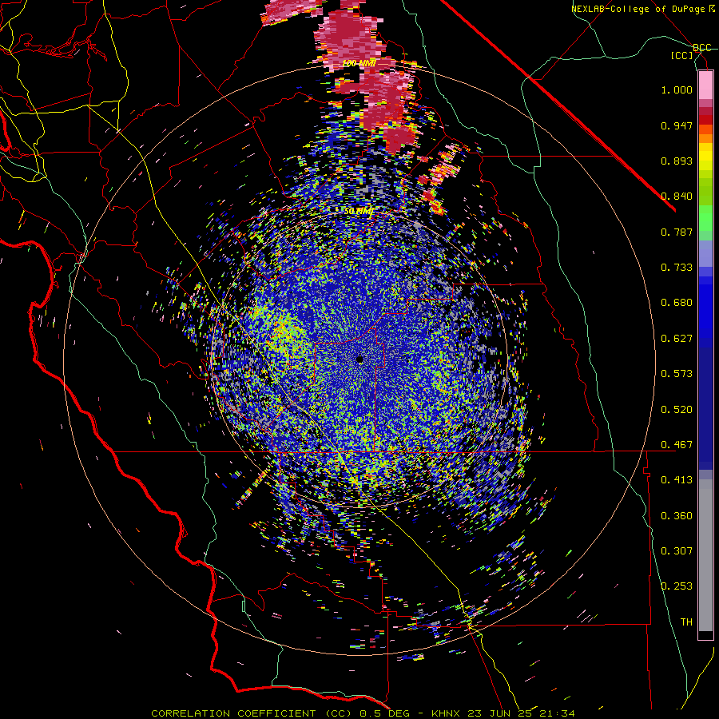Screen dimensions: 719x719
Task: Click the 0.360 legend value
Action: tap(677, 516)
